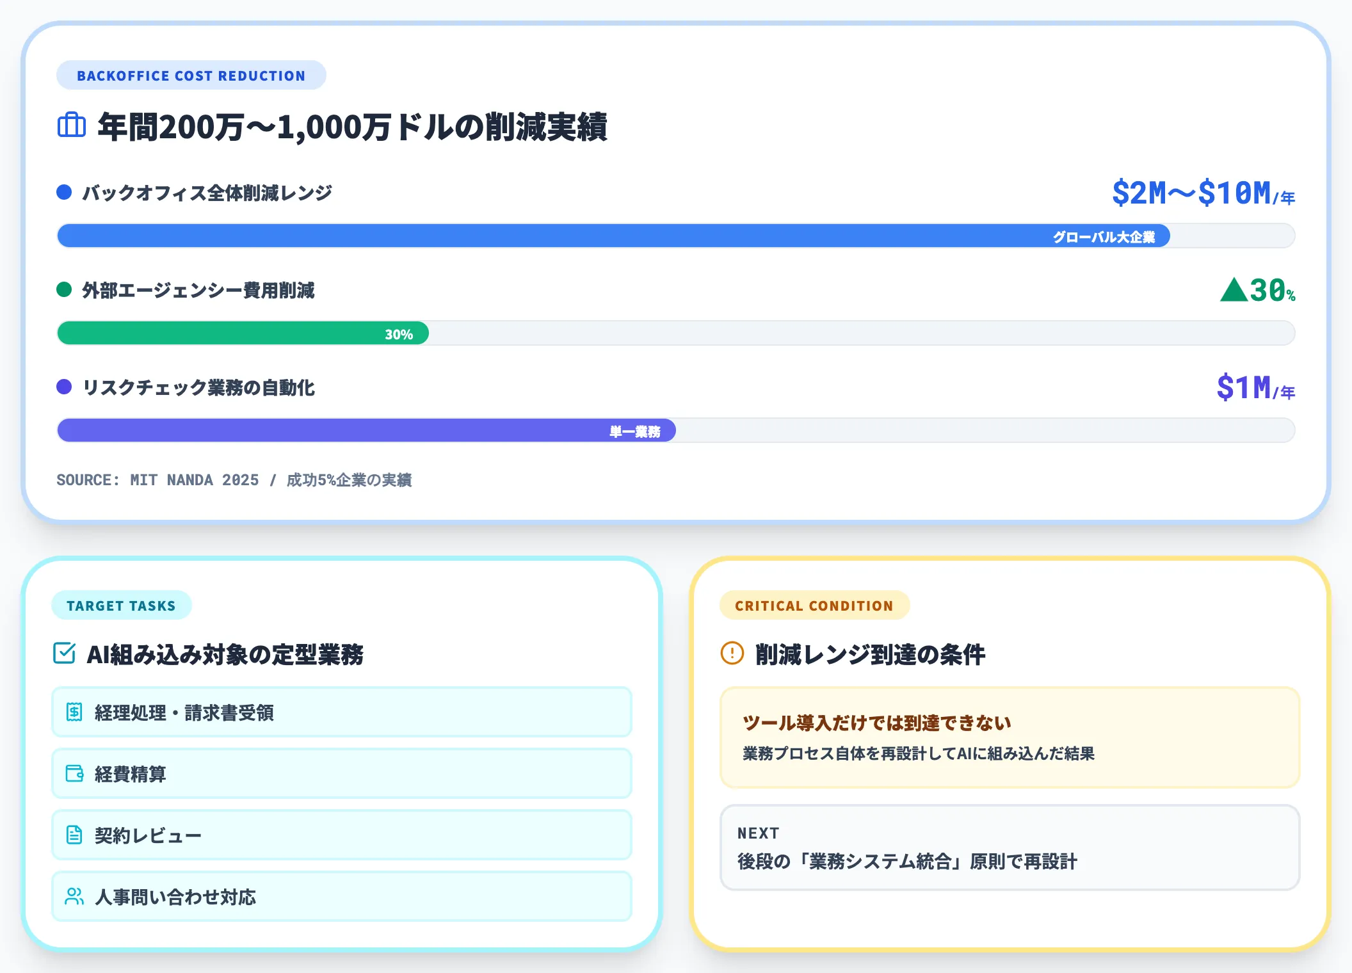The width and height of the screenshot is (1352, 973).
Task: Click the heading 年間200万〜1,000万ドルの削減実績
Action: pos(352,126)
